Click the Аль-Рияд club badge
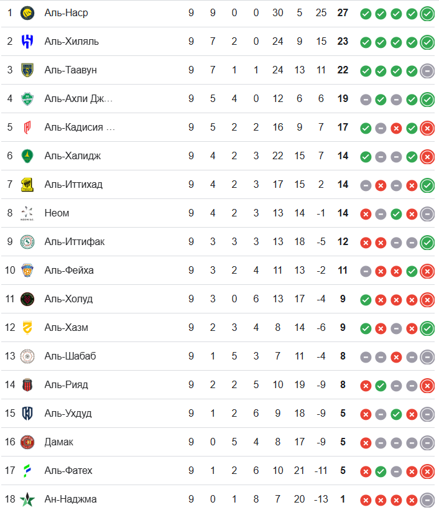439x515 pixels. click(x=27, y=385)
